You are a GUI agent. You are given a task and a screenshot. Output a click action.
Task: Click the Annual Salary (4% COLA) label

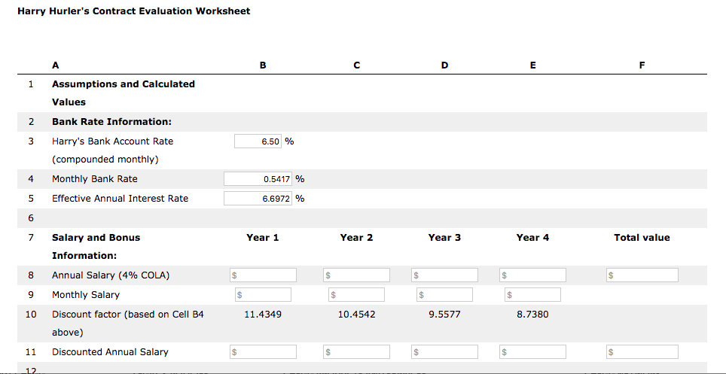pyautogui.click(x=111, y=275)
